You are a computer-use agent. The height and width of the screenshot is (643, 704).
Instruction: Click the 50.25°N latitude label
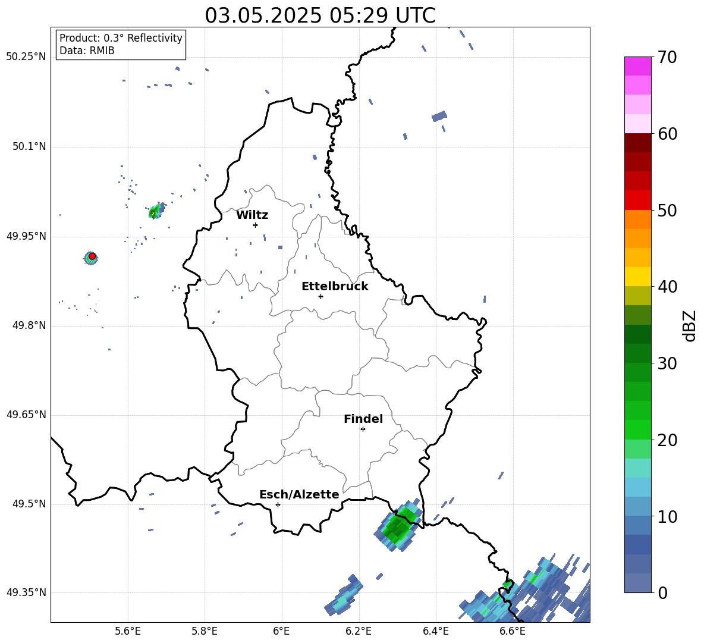26,57
